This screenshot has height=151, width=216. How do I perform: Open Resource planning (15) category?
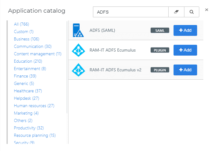tap(35, 135)
